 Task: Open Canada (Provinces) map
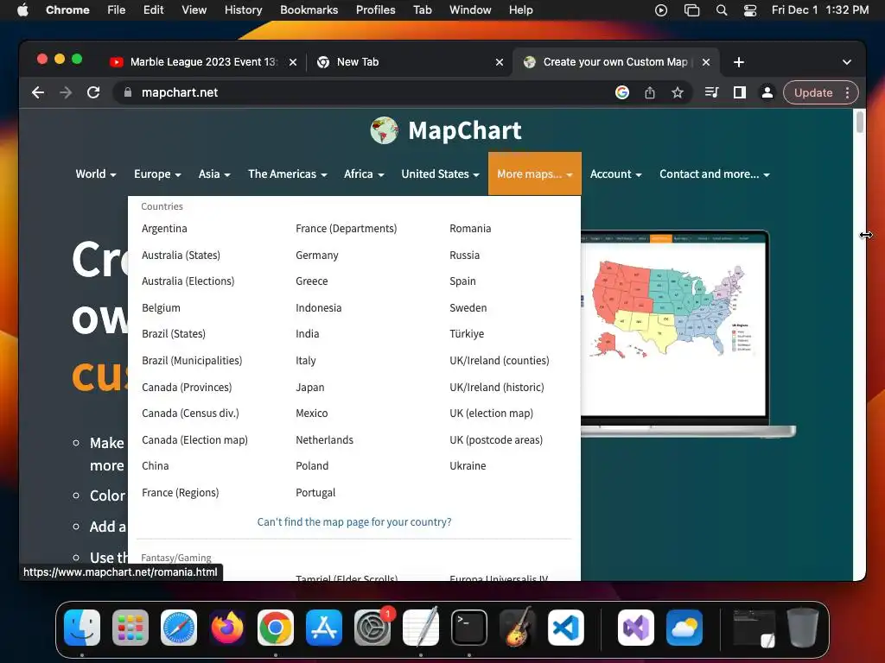click(x=187, y=388)
